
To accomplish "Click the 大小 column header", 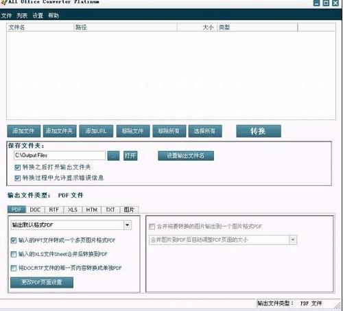I will [197, 27].
